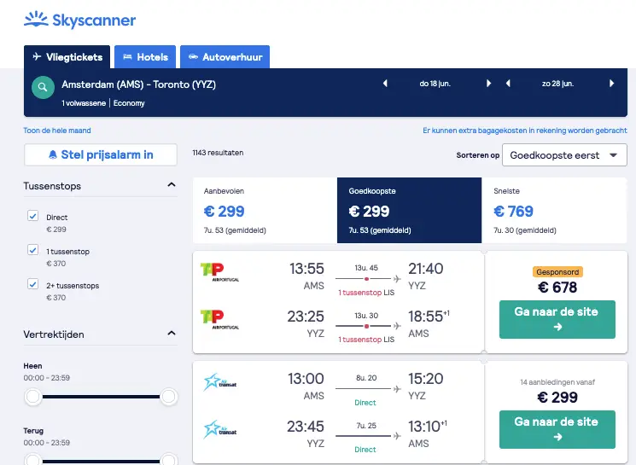
Task: Click left handle of Heen time slider
Action: coord(33,397)
